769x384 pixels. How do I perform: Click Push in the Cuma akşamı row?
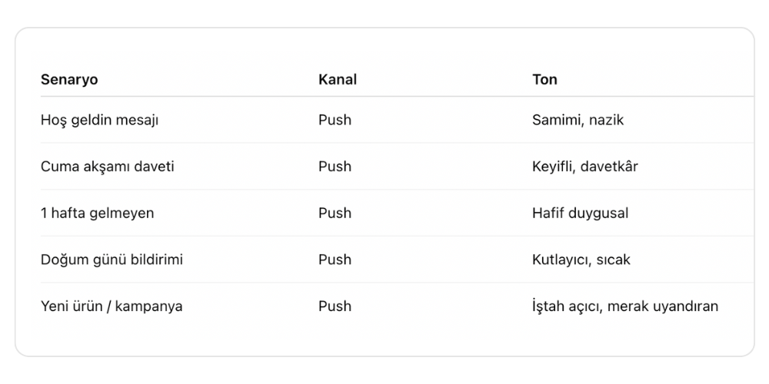point(335,167)
